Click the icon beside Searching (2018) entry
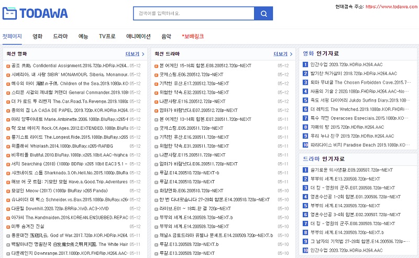 point(8,164)
